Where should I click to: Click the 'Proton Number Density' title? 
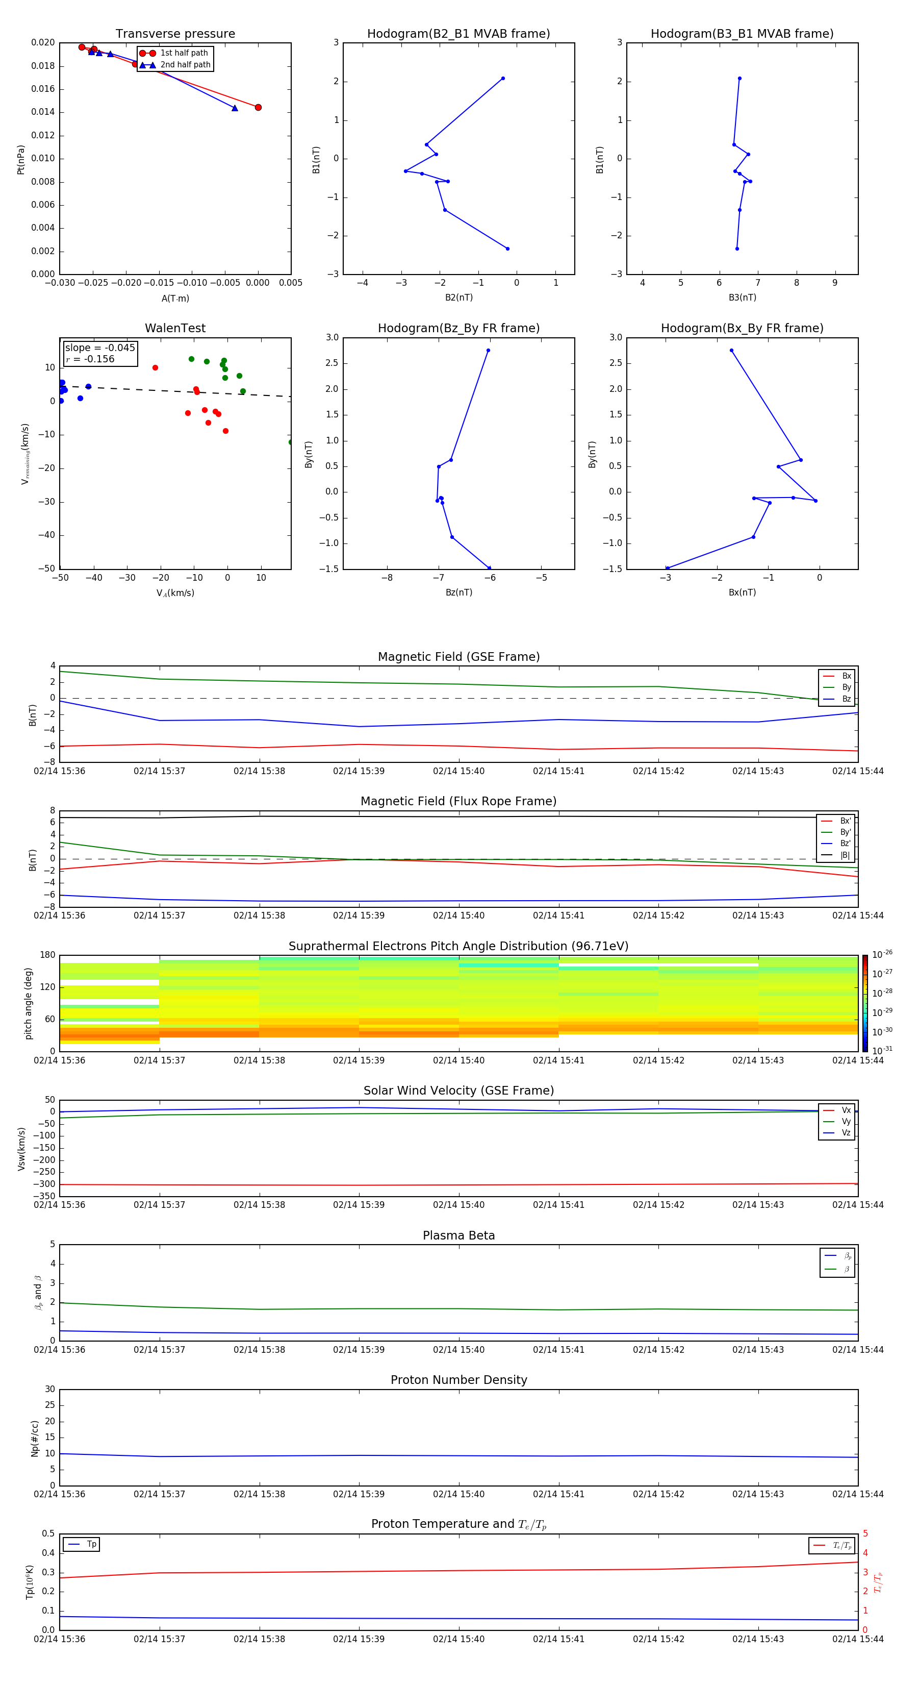click(x=458, y=1380)
